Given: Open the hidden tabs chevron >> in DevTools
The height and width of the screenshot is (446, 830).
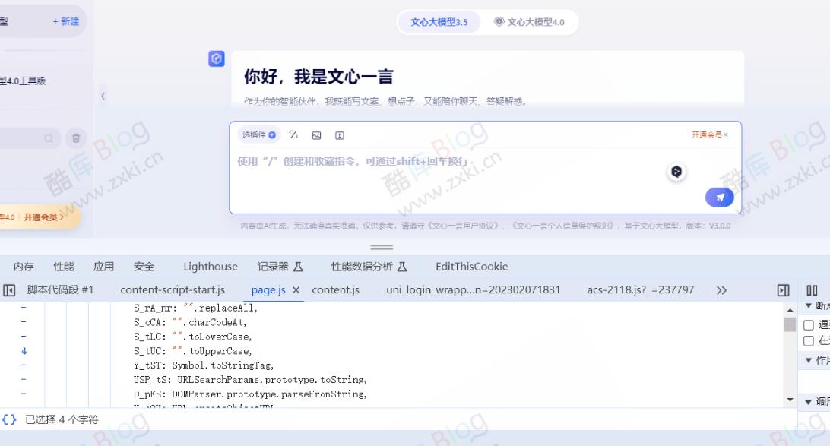Looking at the screenshot, I should point(721,289).
